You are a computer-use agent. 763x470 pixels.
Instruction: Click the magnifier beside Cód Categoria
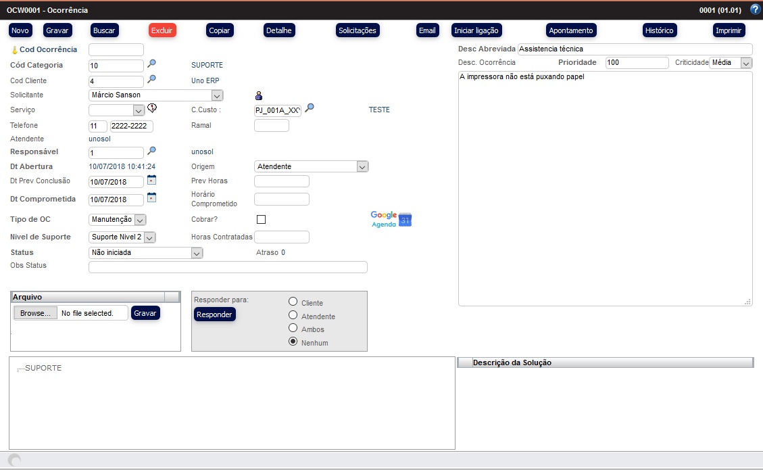pos(152,64)
